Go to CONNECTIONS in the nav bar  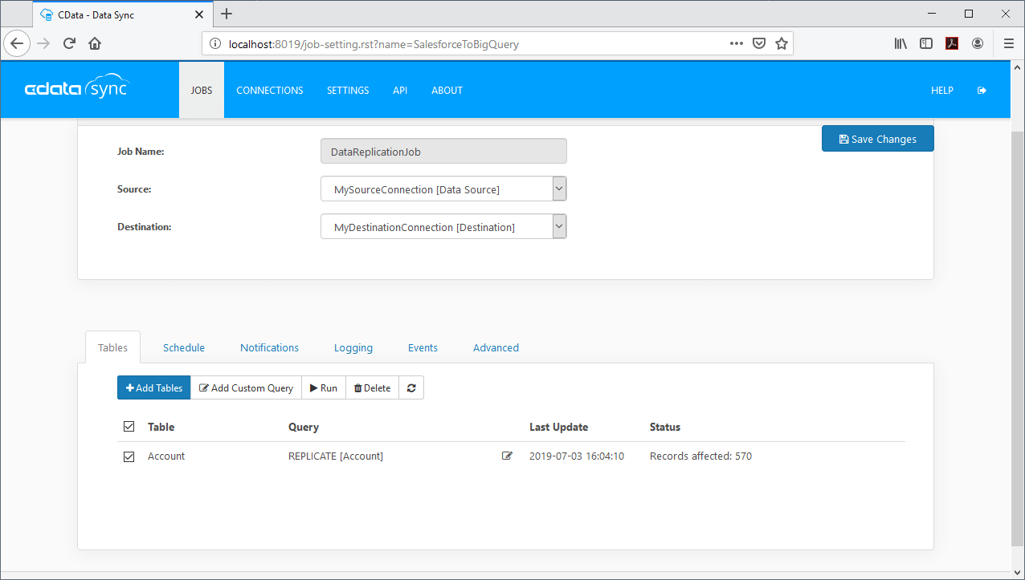270,91
